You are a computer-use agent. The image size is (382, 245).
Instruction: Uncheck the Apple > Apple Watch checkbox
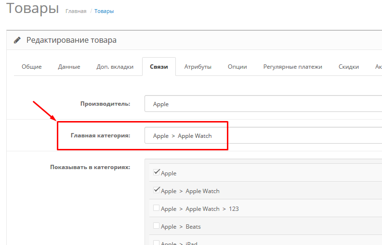tap(157, 190)
